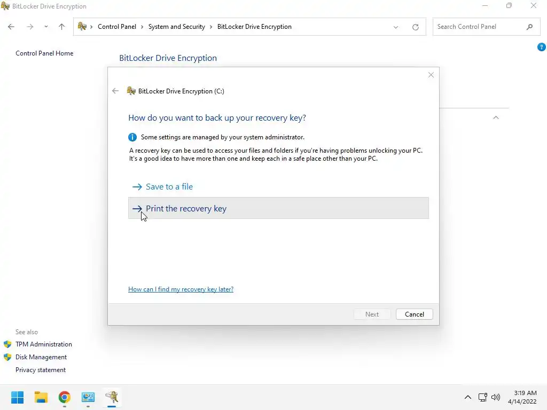547x410 pixels.
Task: Click the blue info icon beside administrator notice
Action: pos(132,137)
